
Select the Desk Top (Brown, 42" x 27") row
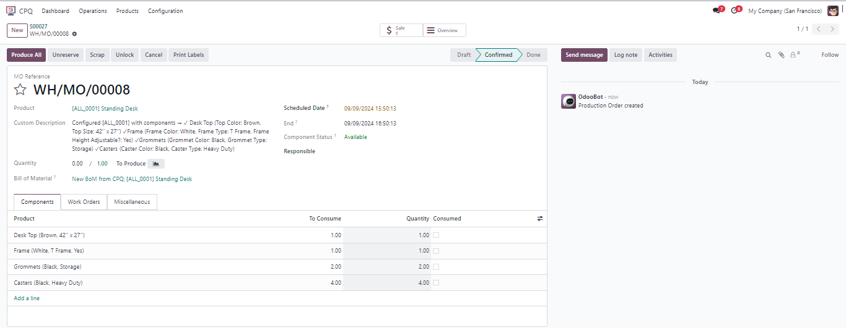(x=277, y=235)
